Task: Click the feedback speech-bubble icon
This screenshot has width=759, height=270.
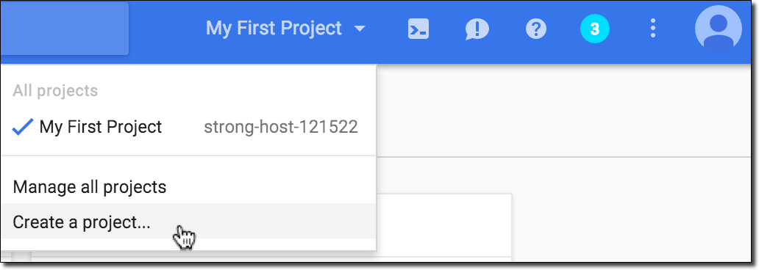Action: coord(477,29)
